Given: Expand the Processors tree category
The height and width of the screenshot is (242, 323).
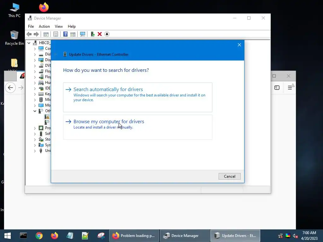Looking at the screenshot, I should [x=35, y=128].
